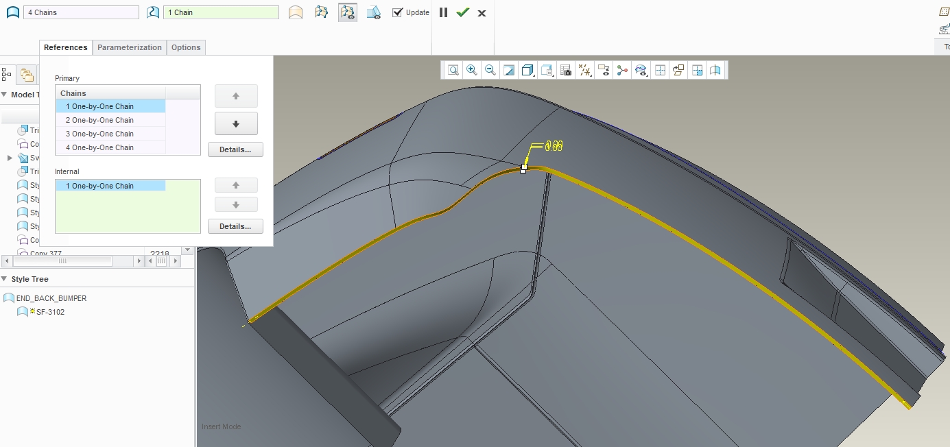Click the 0.00 dimension label in viewport
950x447 pixels.
click(x=554, y=145)
